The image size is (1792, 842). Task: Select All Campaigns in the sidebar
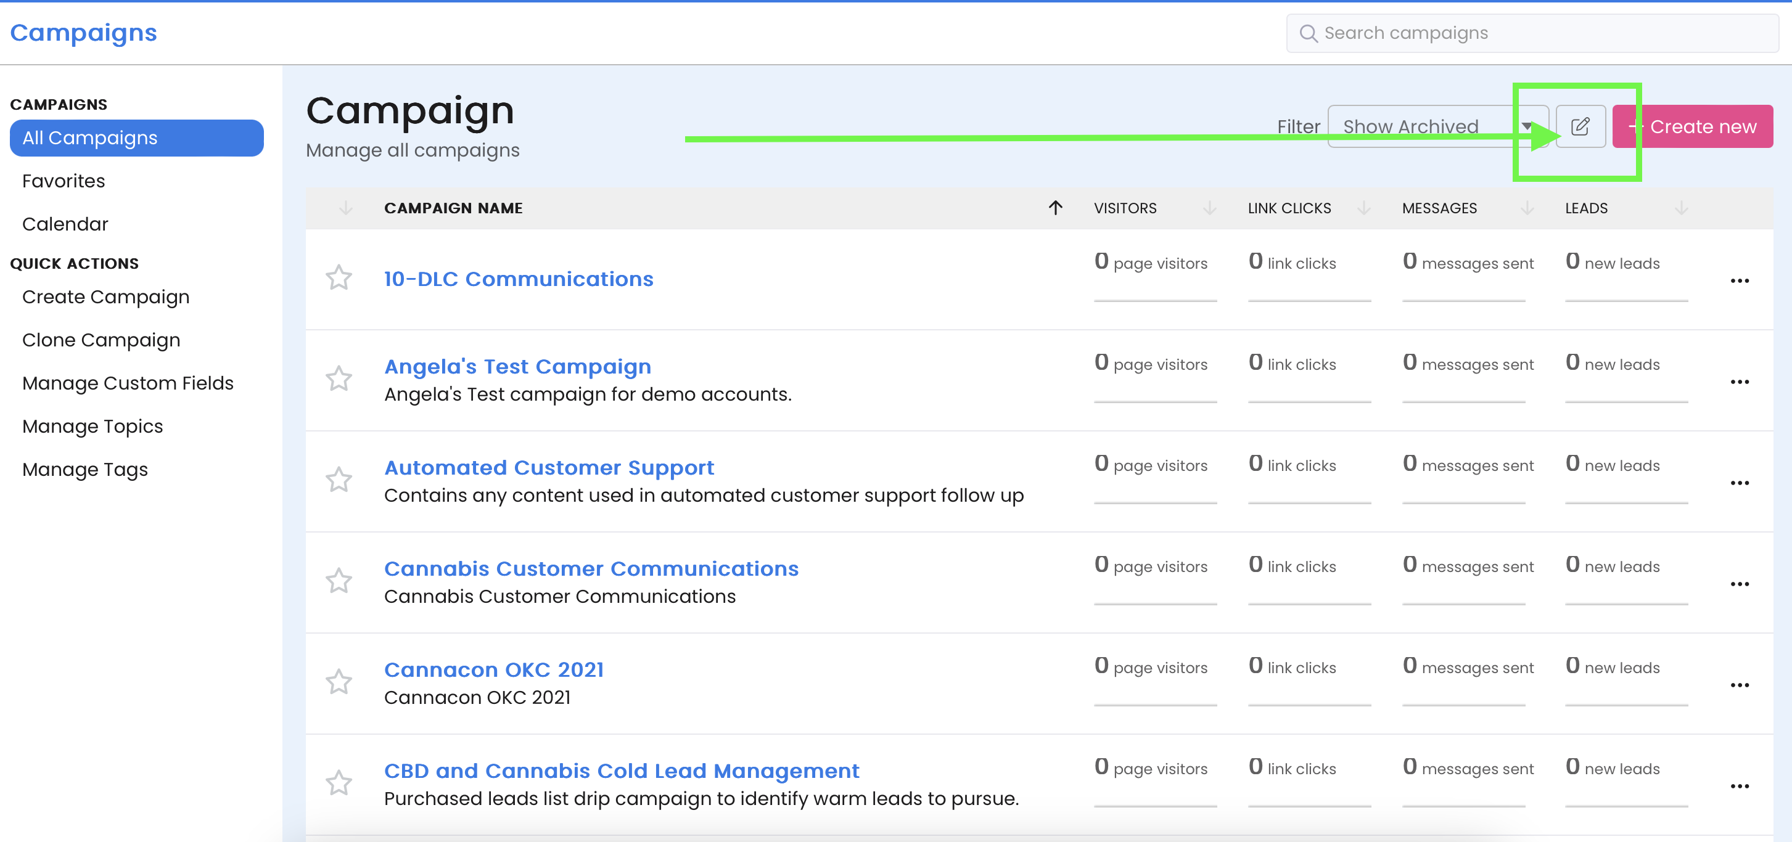(x=136, y=137)
